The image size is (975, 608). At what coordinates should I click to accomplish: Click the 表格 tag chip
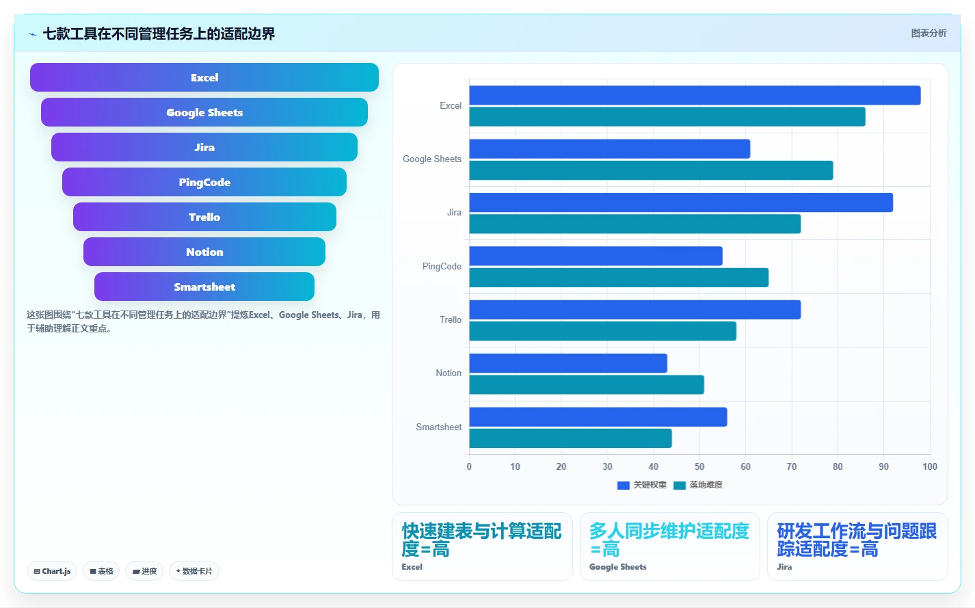point(101,571)
